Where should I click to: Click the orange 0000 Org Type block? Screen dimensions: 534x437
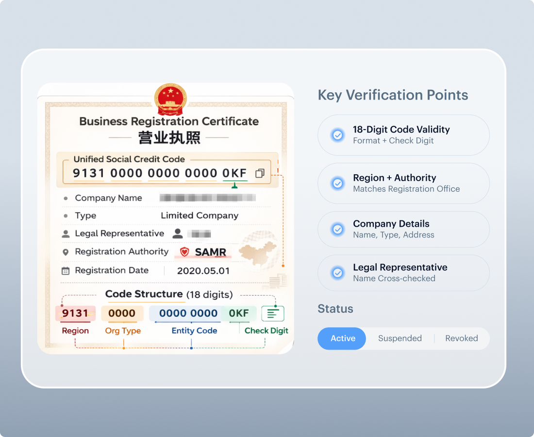click(122, 314)
